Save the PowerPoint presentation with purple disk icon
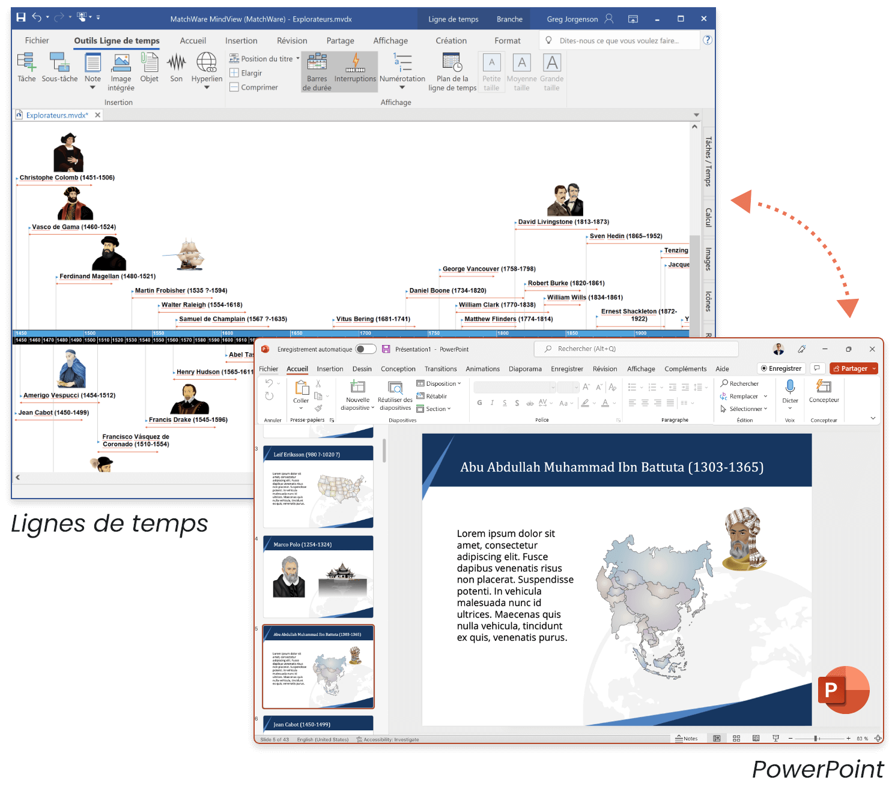895x786 pixels. tap(386, 349)
